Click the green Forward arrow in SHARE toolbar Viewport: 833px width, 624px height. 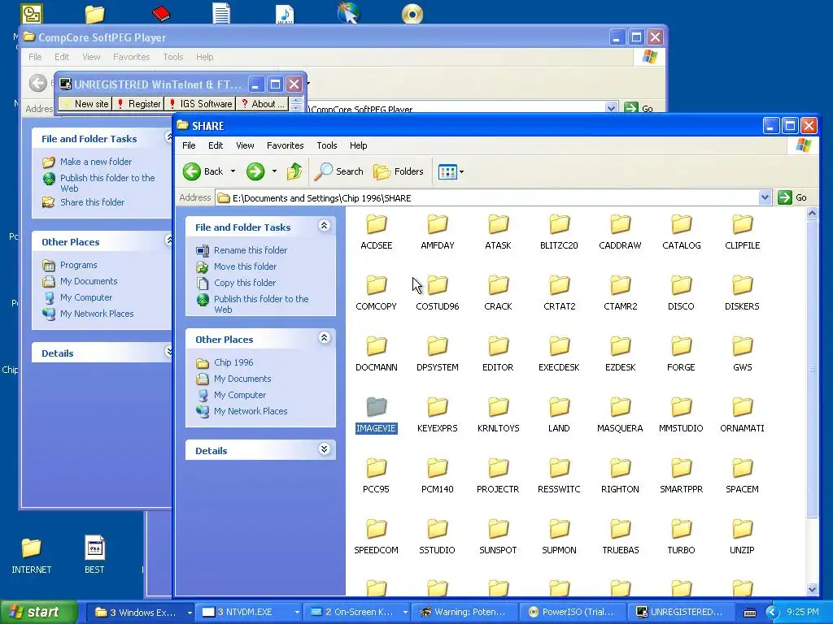tap(255, 171)
